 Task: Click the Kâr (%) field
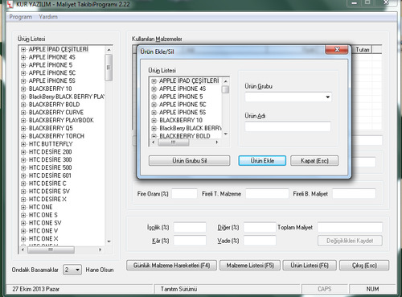click(x=190, y=241)
